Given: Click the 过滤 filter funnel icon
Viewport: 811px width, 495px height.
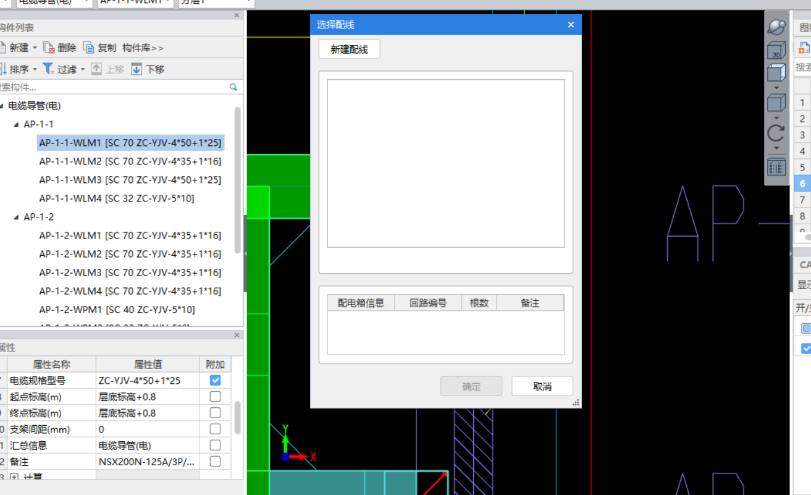Looking at the screenshot, I should pyautogui.click(x=48, y=69).
